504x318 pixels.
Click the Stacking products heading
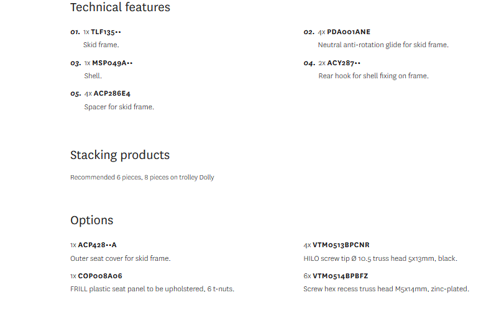120,155
